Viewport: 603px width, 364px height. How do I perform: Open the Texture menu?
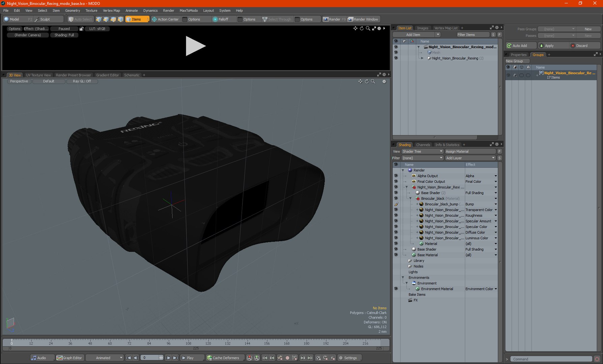click(91, 10)
